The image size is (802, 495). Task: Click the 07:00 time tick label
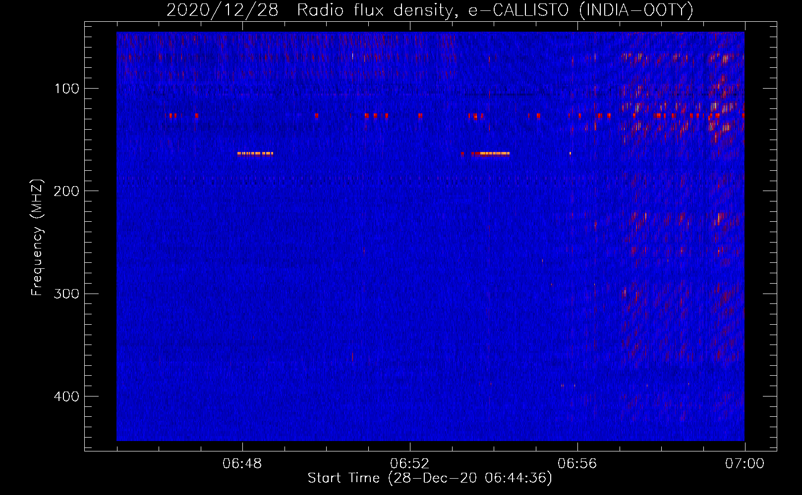point(745,464)
